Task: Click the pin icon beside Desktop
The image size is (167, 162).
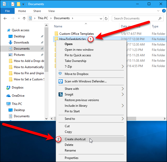Action: pos(42,36)
